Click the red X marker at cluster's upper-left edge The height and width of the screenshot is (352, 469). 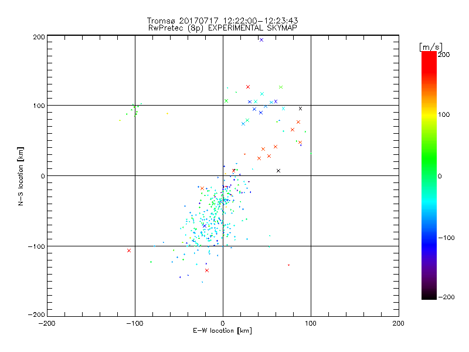[x=202, y=188]
